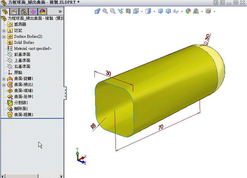This screenshot has height=178, width=247.
Task: Click the Zoom to Fit icon
Action: (x=105, y=11)
